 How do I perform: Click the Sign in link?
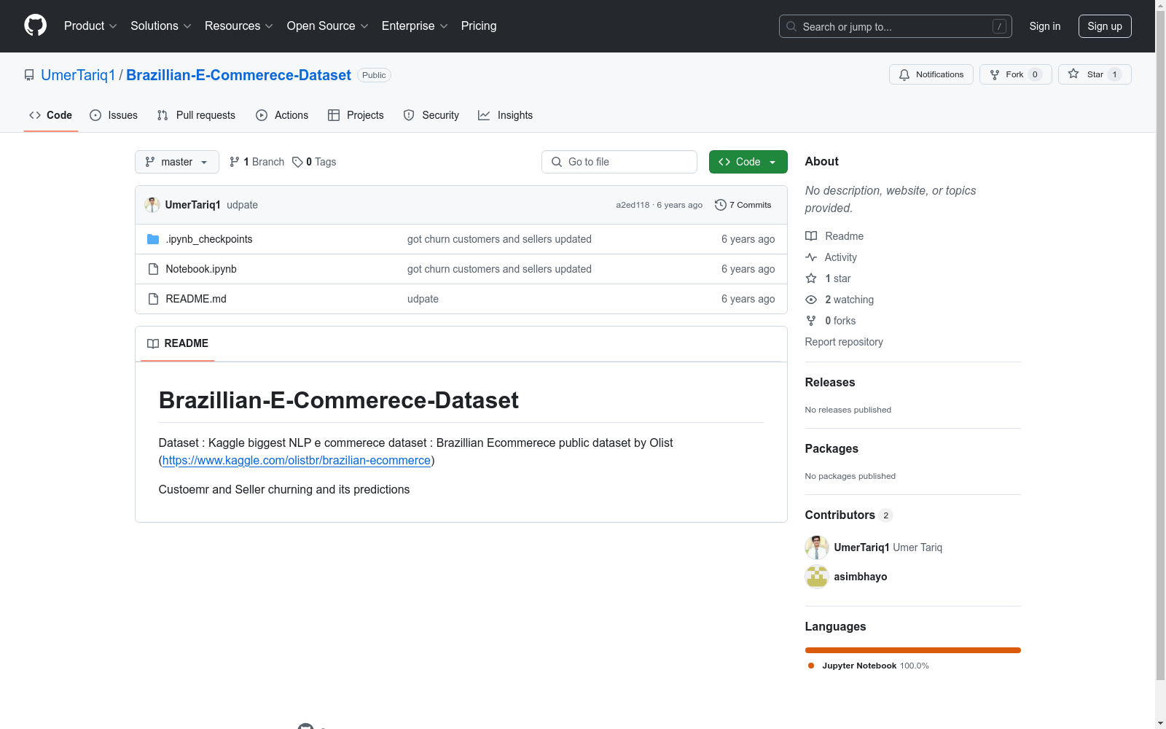1045,26
